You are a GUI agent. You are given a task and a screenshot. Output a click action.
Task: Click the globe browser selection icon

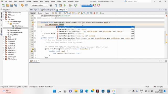[x=51, y=5]
